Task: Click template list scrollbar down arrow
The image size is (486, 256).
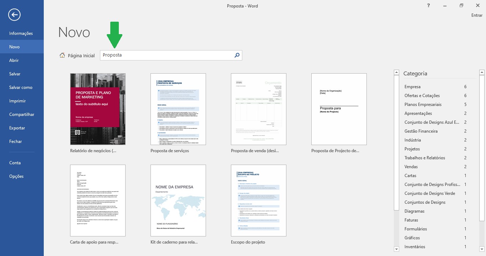Action: tap(397, 249)
